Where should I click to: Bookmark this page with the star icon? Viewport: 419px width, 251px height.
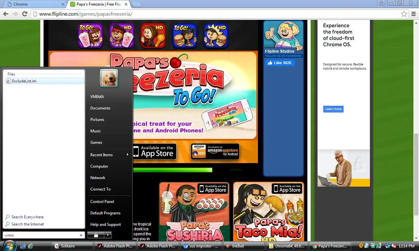[x=404, y=14]
